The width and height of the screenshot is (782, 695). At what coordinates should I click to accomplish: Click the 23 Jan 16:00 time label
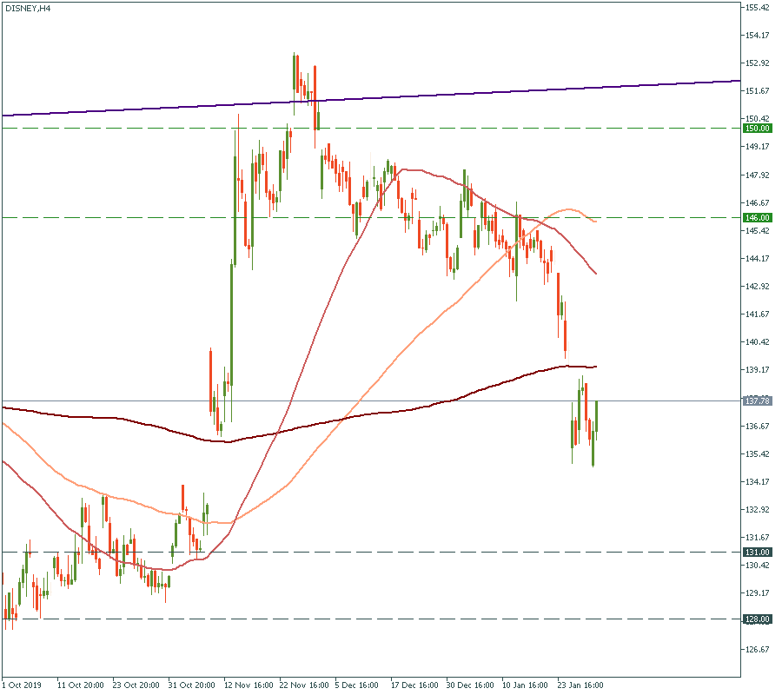pos(580,685)
